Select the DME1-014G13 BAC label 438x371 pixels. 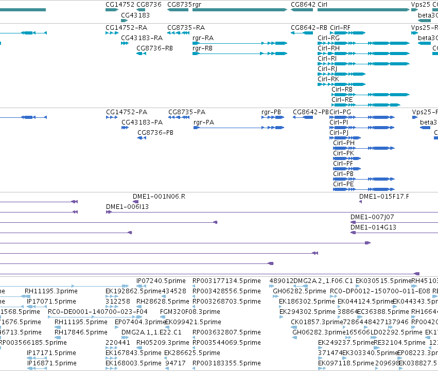(x=373, y=227)
